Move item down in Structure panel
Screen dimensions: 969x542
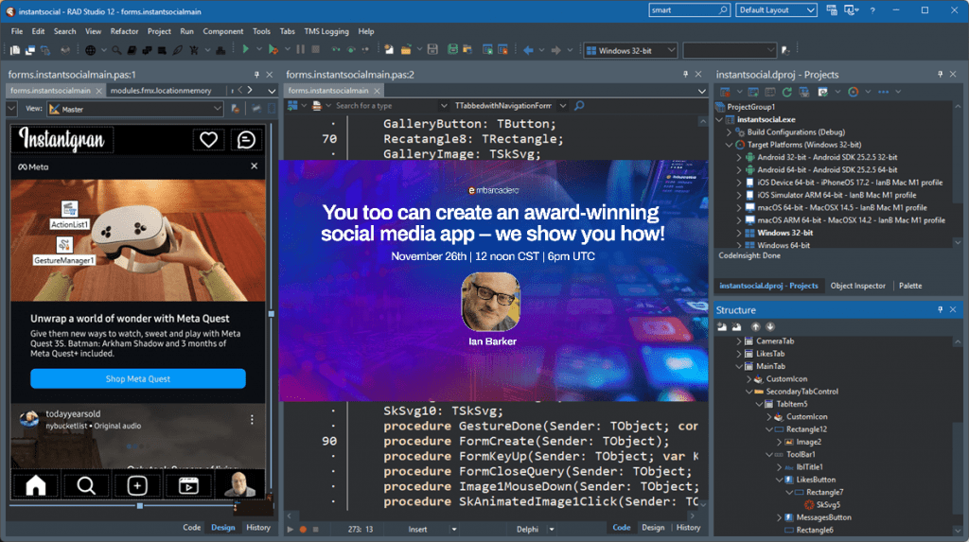pyautogui.click(x=770, y=326)
